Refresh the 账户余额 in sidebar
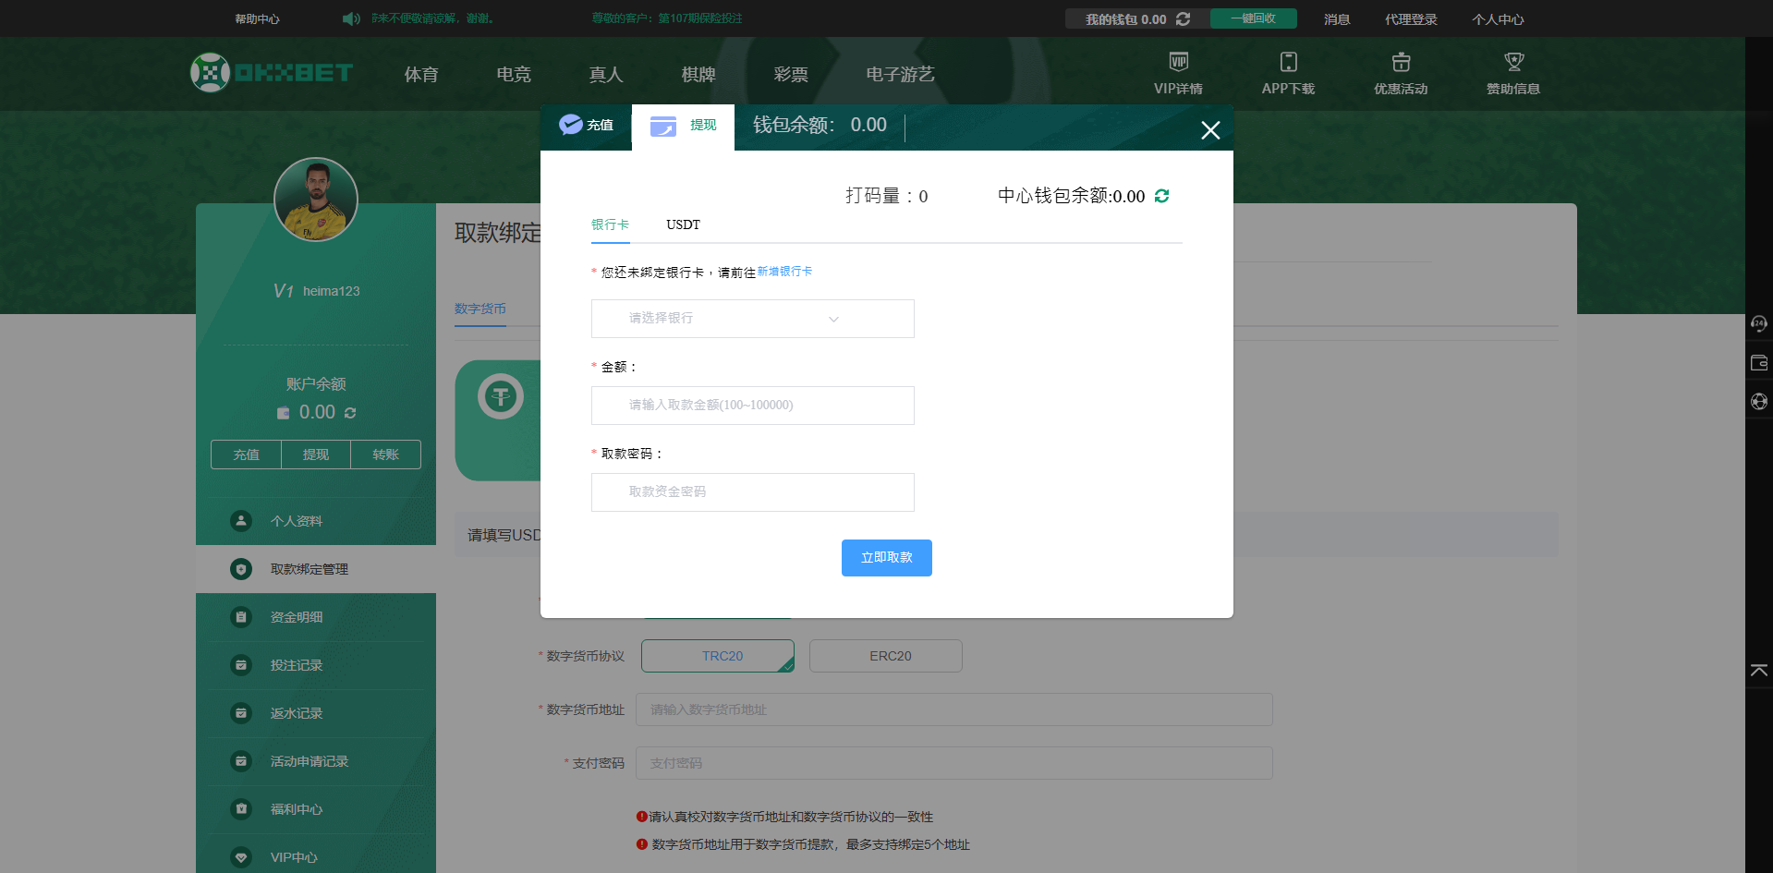The image size is (1773, 873). (x=350, y=413)
